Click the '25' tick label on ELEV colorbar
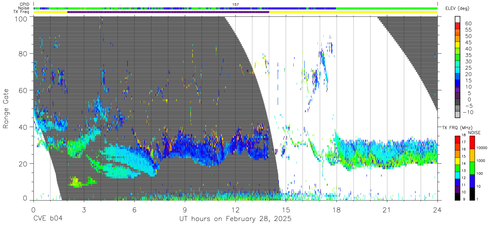492x227 pixels. tap(468, 68)
